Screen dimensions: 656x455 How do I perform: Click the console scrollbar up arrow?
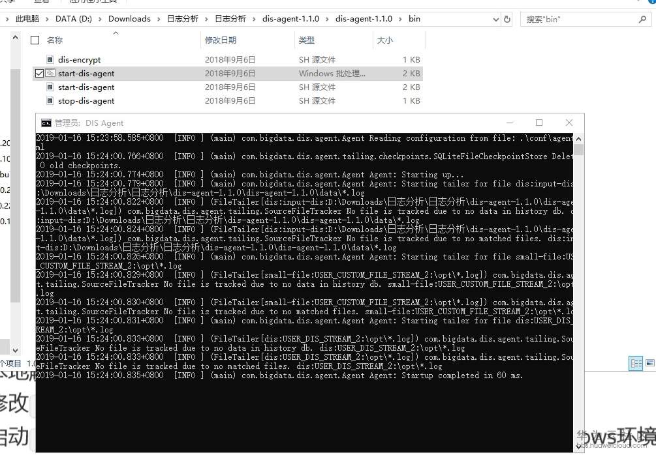coord(578,139)
